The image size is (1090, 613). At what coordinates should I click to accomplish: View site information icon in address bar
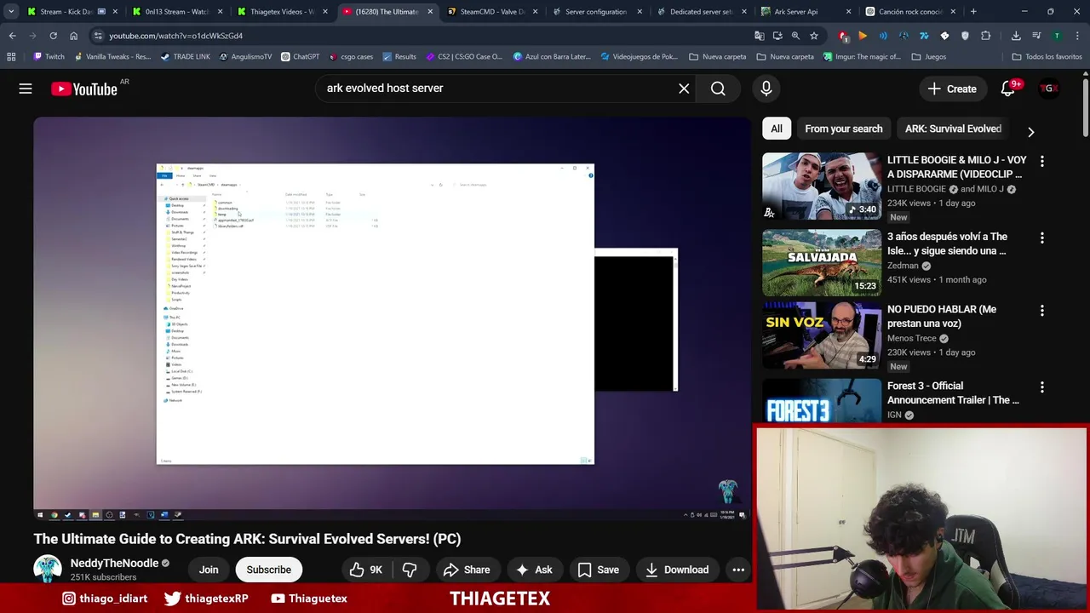tap(98, 36)
